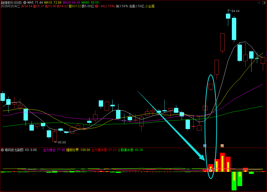The width and height of the screenshot is (267, 192).
Task: Select the MA20: 64.38 indicator label
Action: (71, 3)
